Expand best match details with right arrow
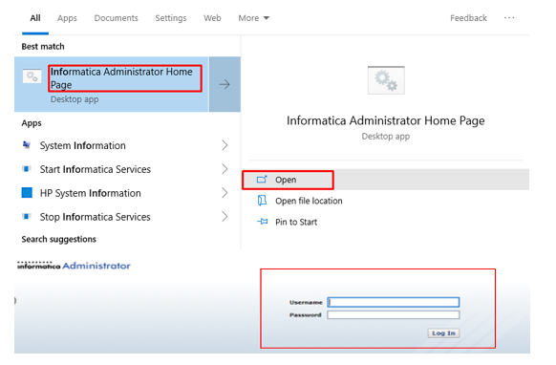 (225, 84)
